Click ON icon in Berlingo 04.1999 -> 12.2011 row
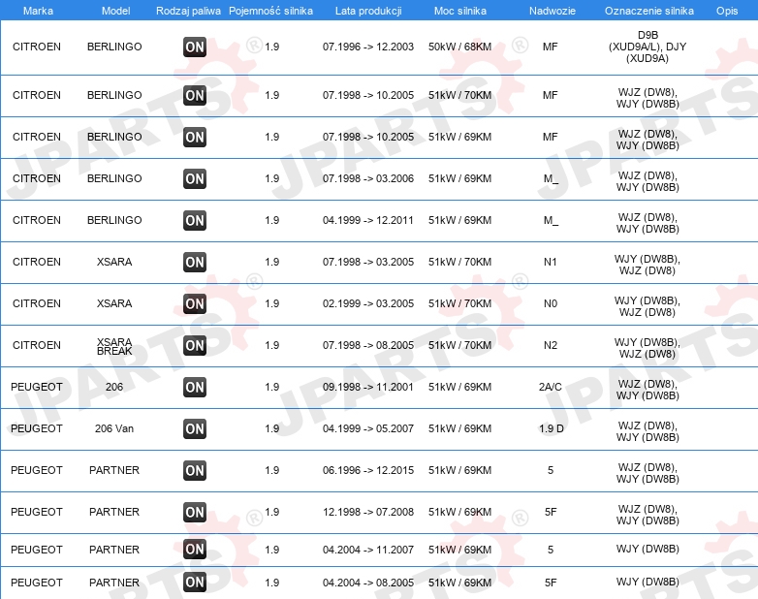The width and height of the screenshot is (758, 599). click(x=195, y=220)
